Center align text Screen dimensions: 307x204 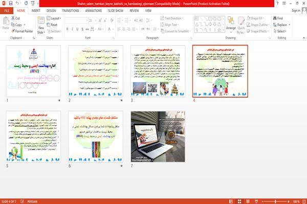[123, 29]
